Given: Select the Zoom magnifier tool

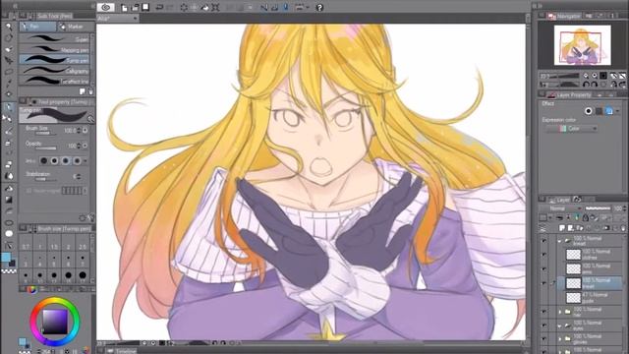Looking at the screenshot, I should 9,27.
